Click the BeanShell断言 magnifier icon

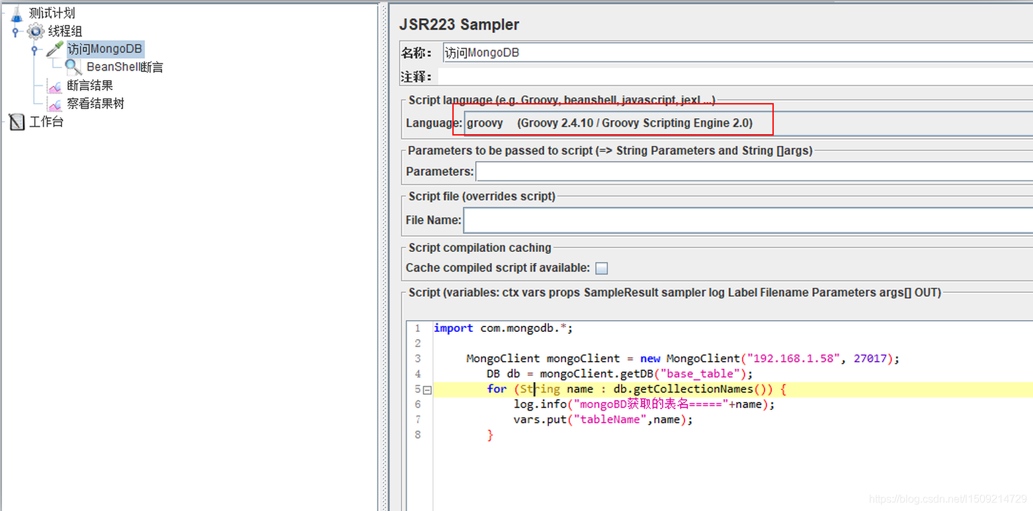73,67
